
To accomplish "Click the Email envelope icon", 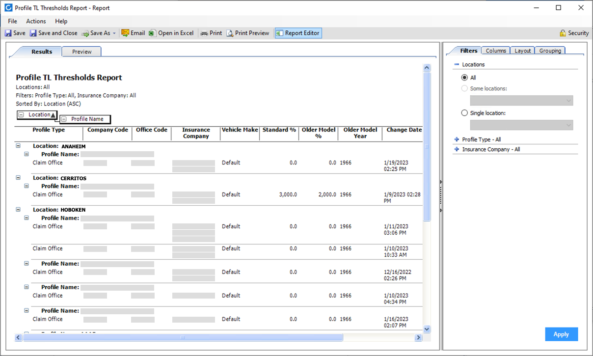I will tap(125, 33).
